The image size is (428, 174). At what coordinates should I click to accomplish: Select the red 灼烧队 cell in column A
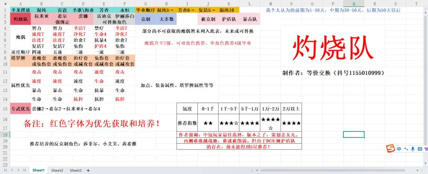click(x=21, y=19)
